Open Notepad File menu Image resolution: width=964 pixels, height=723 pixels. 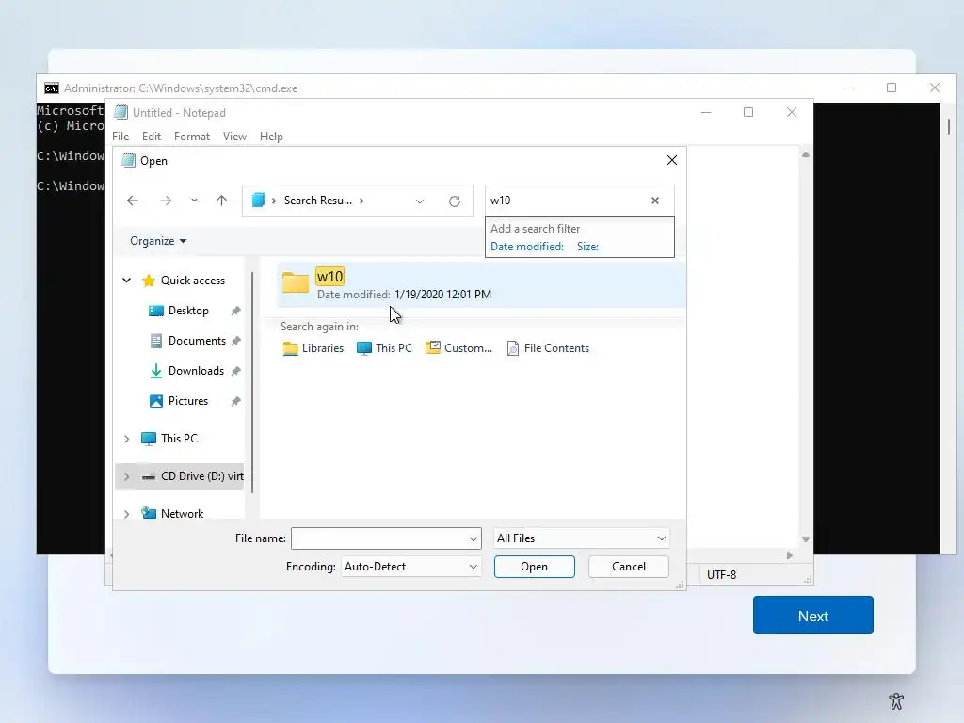pyautogui.click(x=120, y=137)
